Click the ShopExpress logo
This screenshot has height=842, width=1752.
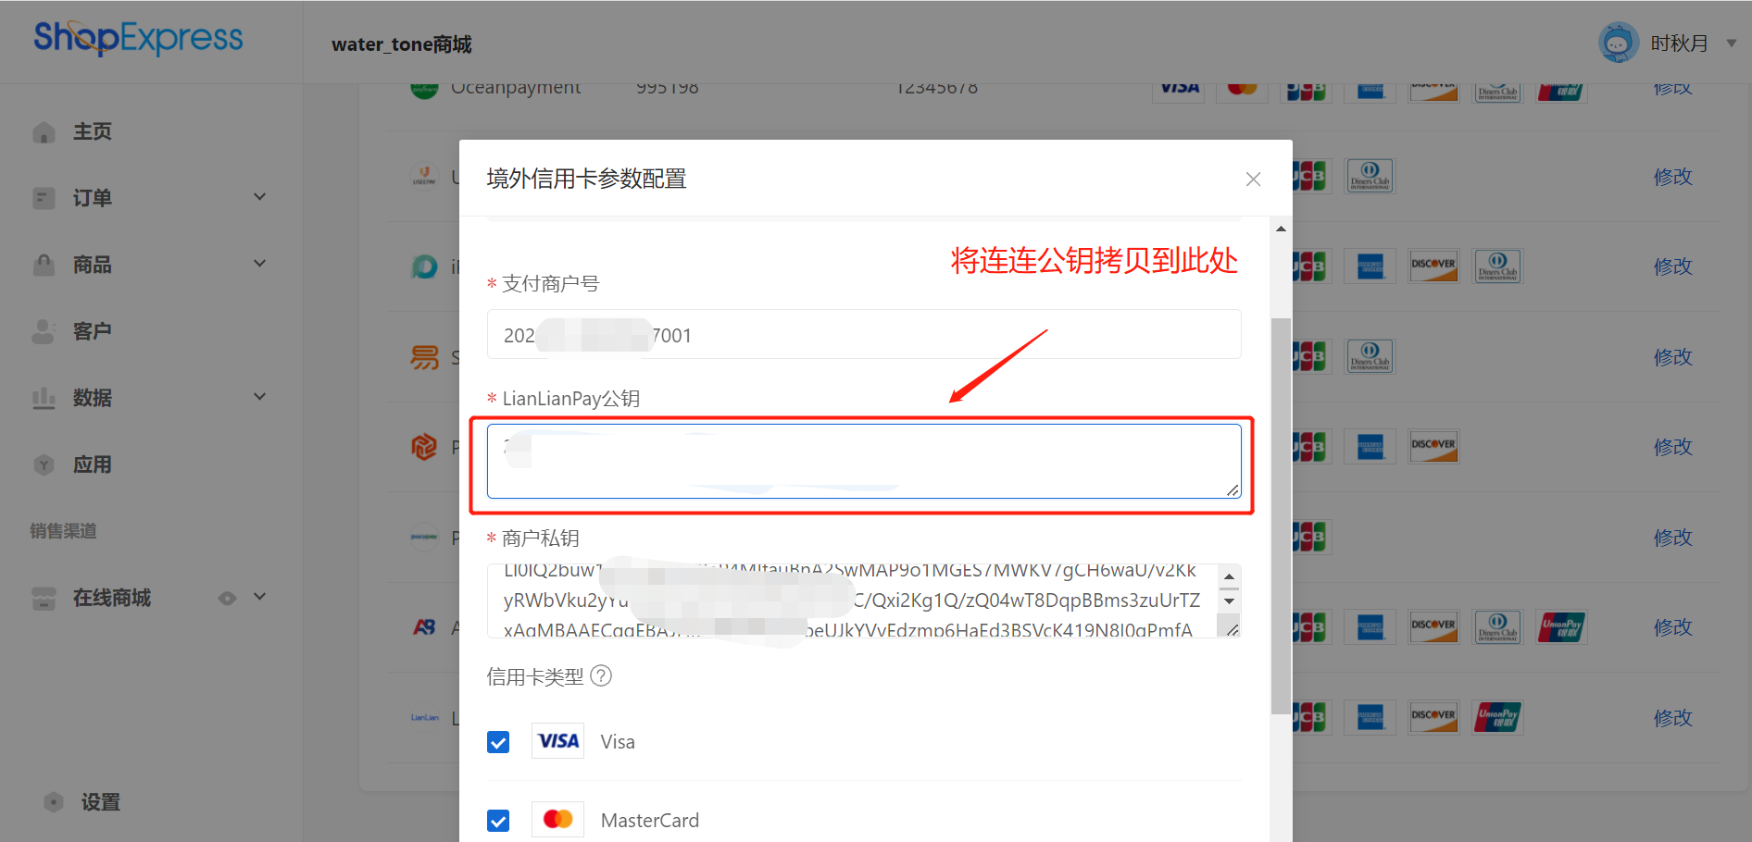click(139, 38)
